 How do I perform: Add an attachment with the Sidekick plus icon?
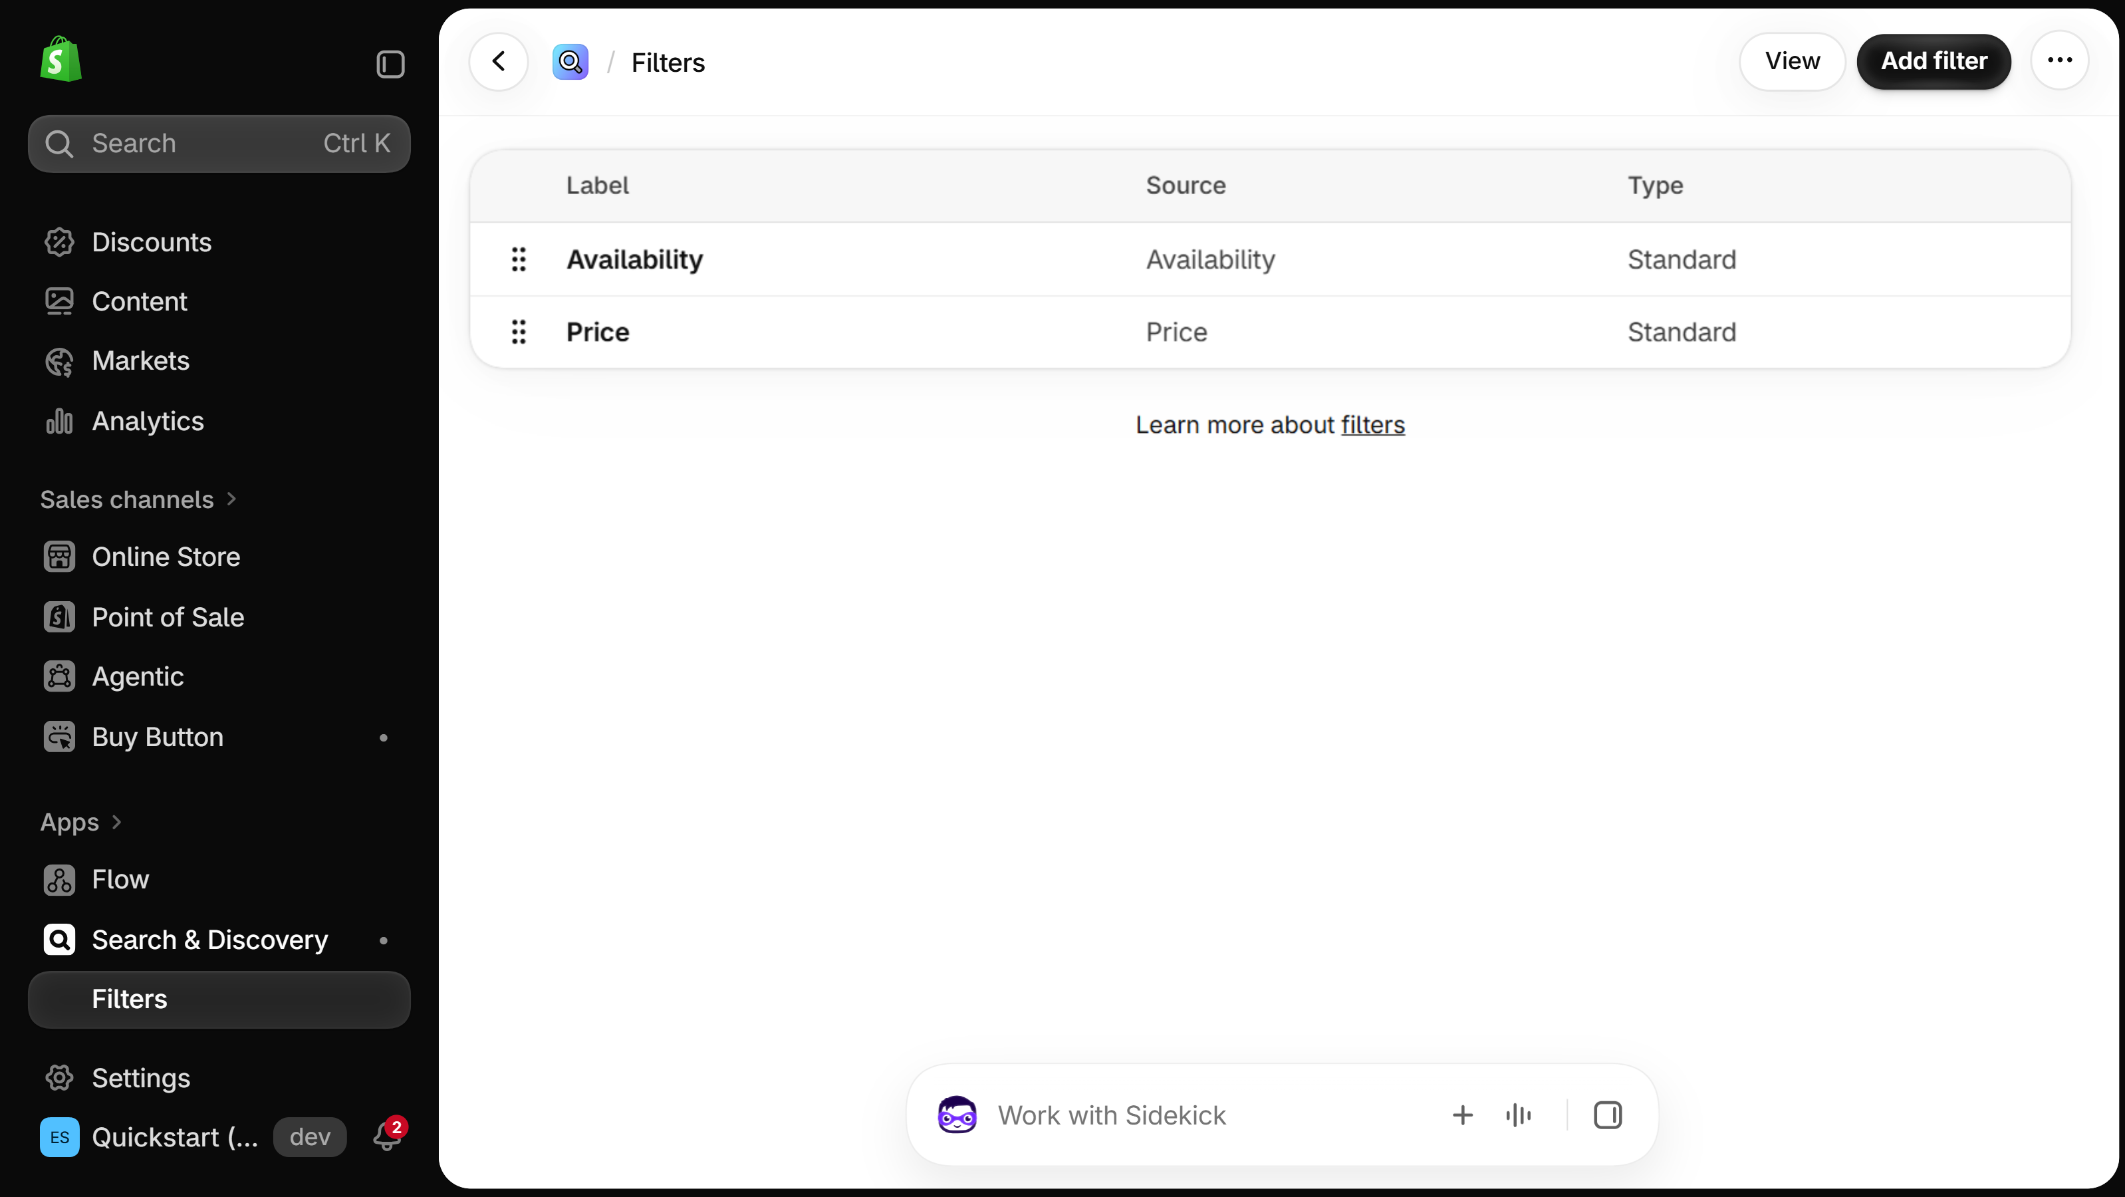1461,1115
